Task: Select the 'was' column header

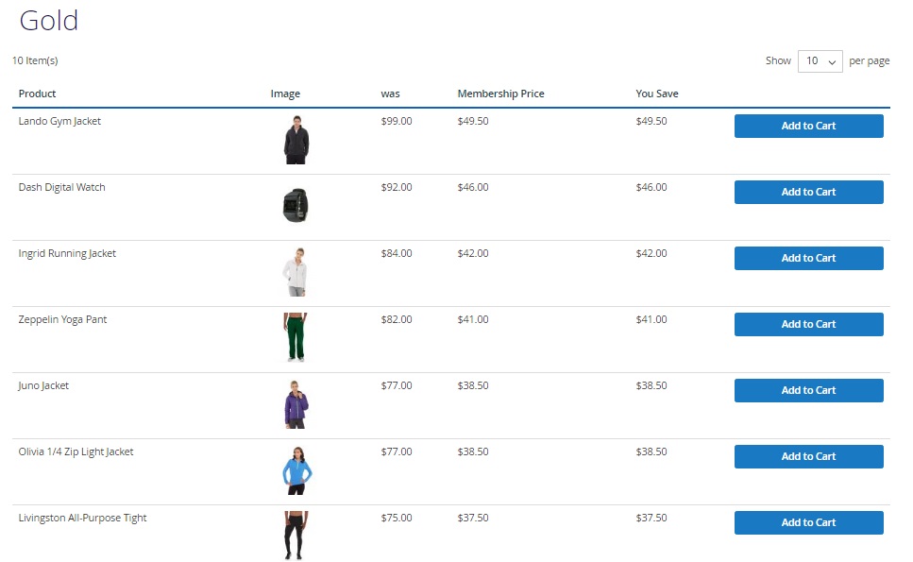Action: pos(390,94)
